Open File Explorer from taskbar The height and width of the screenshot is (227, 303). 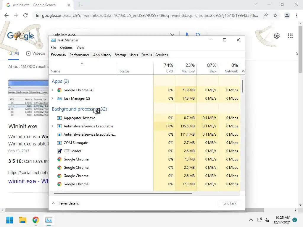click(x=22, y=220)
